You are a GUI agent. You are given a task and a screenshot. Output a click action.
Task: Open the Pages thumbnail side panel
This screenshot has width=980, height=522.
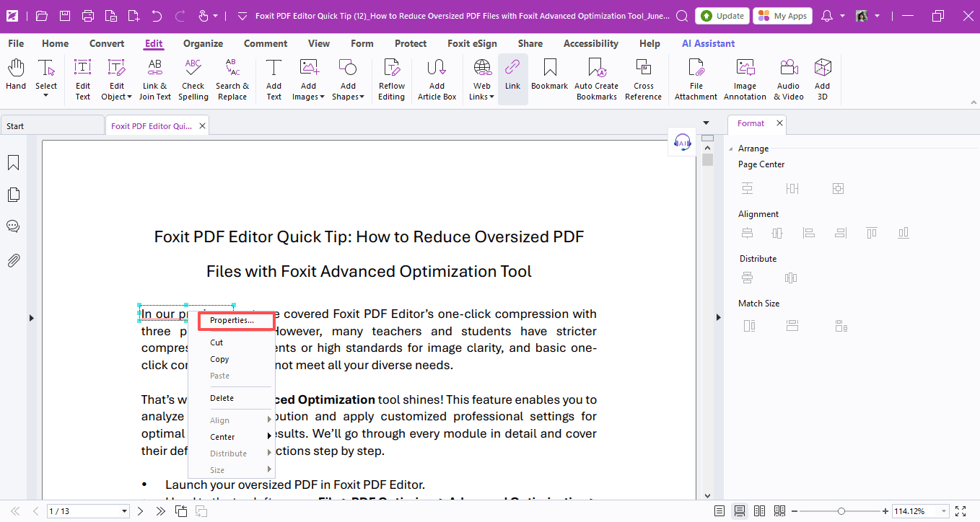tap(13, 195)
